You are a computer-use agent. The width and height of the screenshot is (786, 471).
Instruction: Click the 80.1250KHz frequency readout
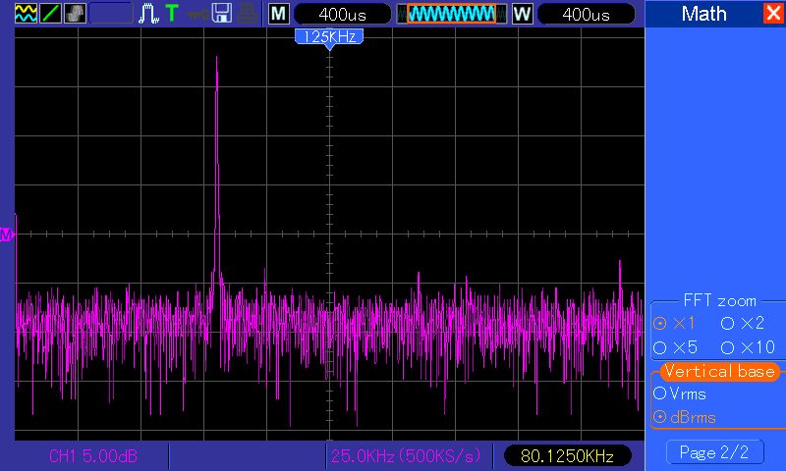coord(567,456)
